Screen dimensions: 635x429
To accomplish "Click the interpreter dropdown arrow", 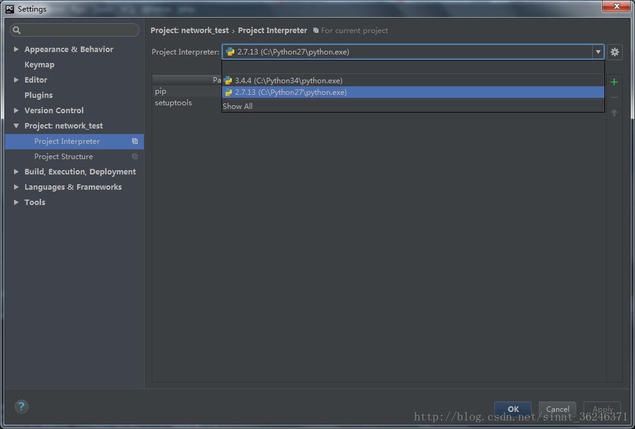I will coord(598,52).
